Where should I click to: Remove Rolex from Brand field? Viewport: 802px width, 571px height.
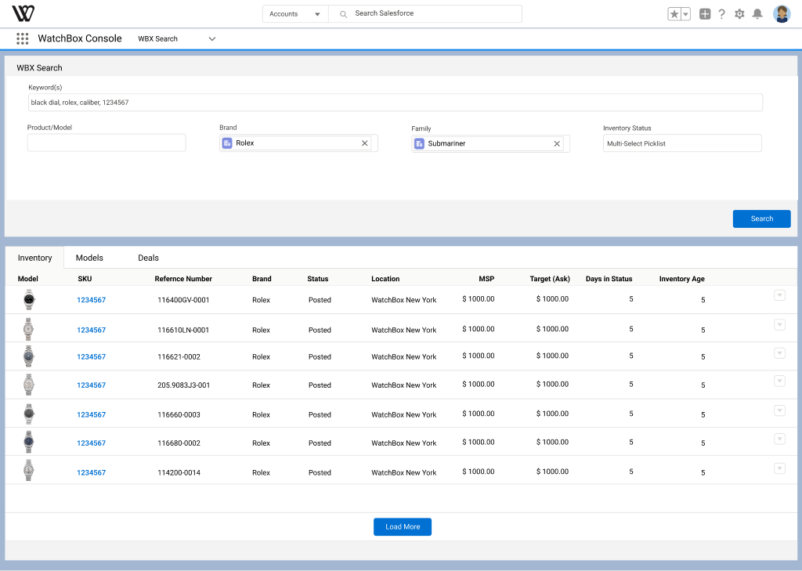(365, 143)
